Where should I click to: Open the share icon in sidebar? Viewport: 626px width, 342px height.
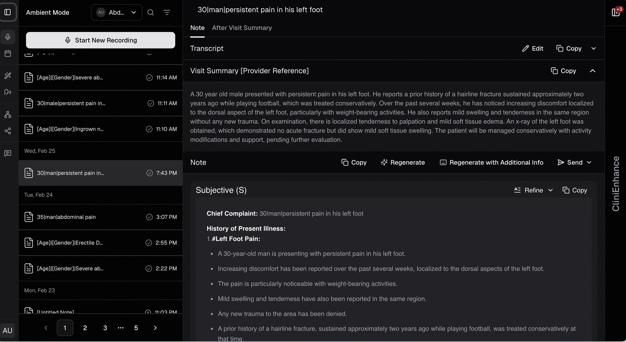tap(8, 131)
